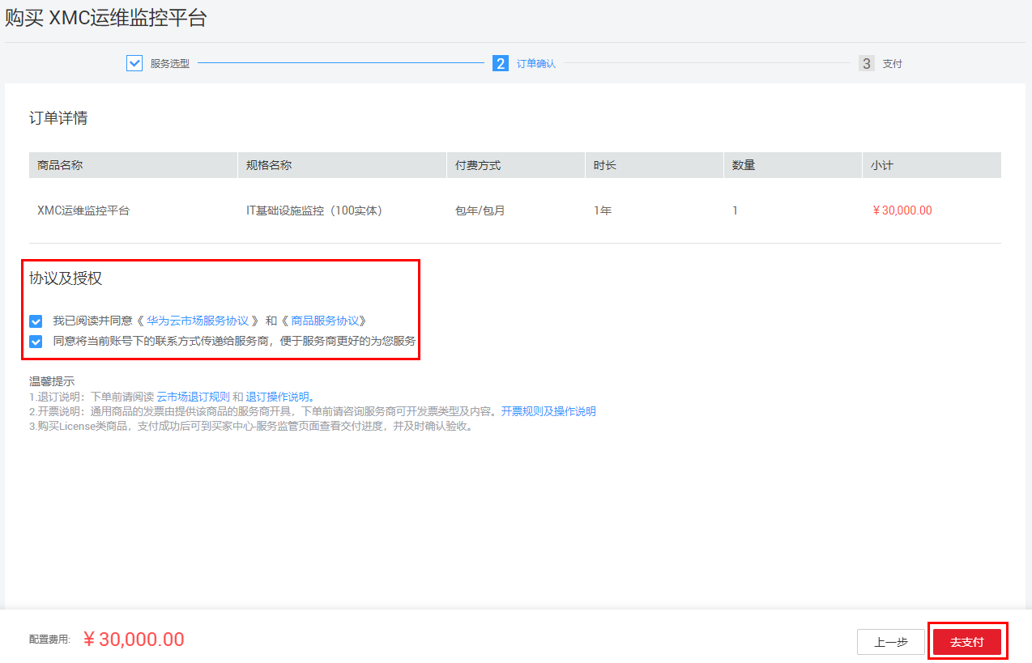Click the 购买 XMC运维监控平台 page title
Image resolution: width=1032 pixels, height=663 pixels.
[x=106, y=18]
